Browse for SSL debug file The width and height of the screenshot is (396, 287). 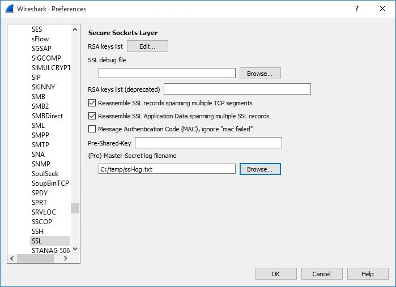point(260,74)
